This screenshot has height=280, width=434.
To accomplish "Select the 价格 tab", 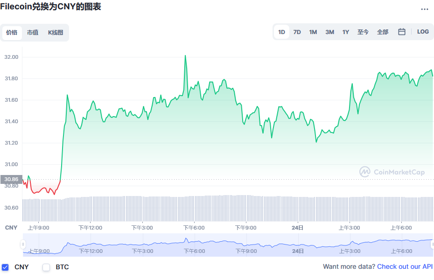I will pyautogui.click(x=12, y=33).
